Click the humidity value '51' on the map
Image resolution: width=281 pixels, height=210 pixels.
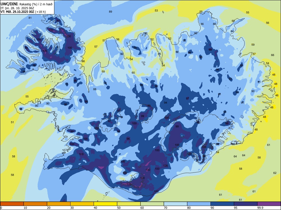click(x=12, y=122)
